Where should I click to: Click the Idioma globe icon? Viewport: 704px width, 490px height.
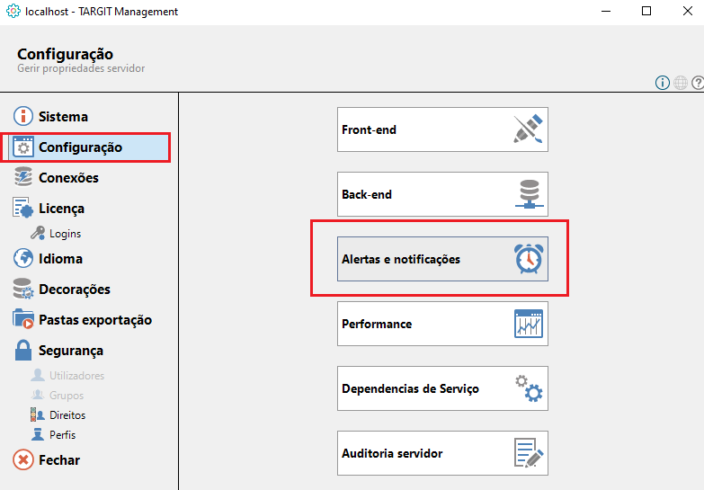(22, 258)
